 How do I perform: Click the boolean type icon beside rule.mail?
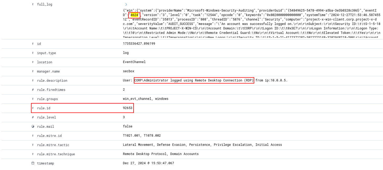tap(33, 126)
